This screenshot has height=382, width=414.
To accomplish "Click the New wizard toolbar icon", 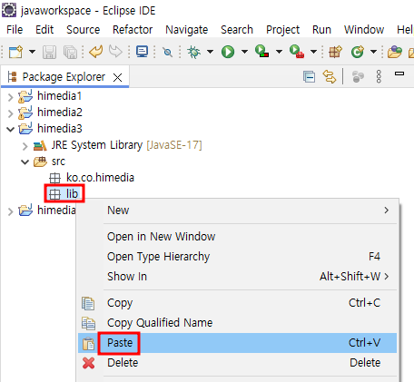I will [15, 52].
